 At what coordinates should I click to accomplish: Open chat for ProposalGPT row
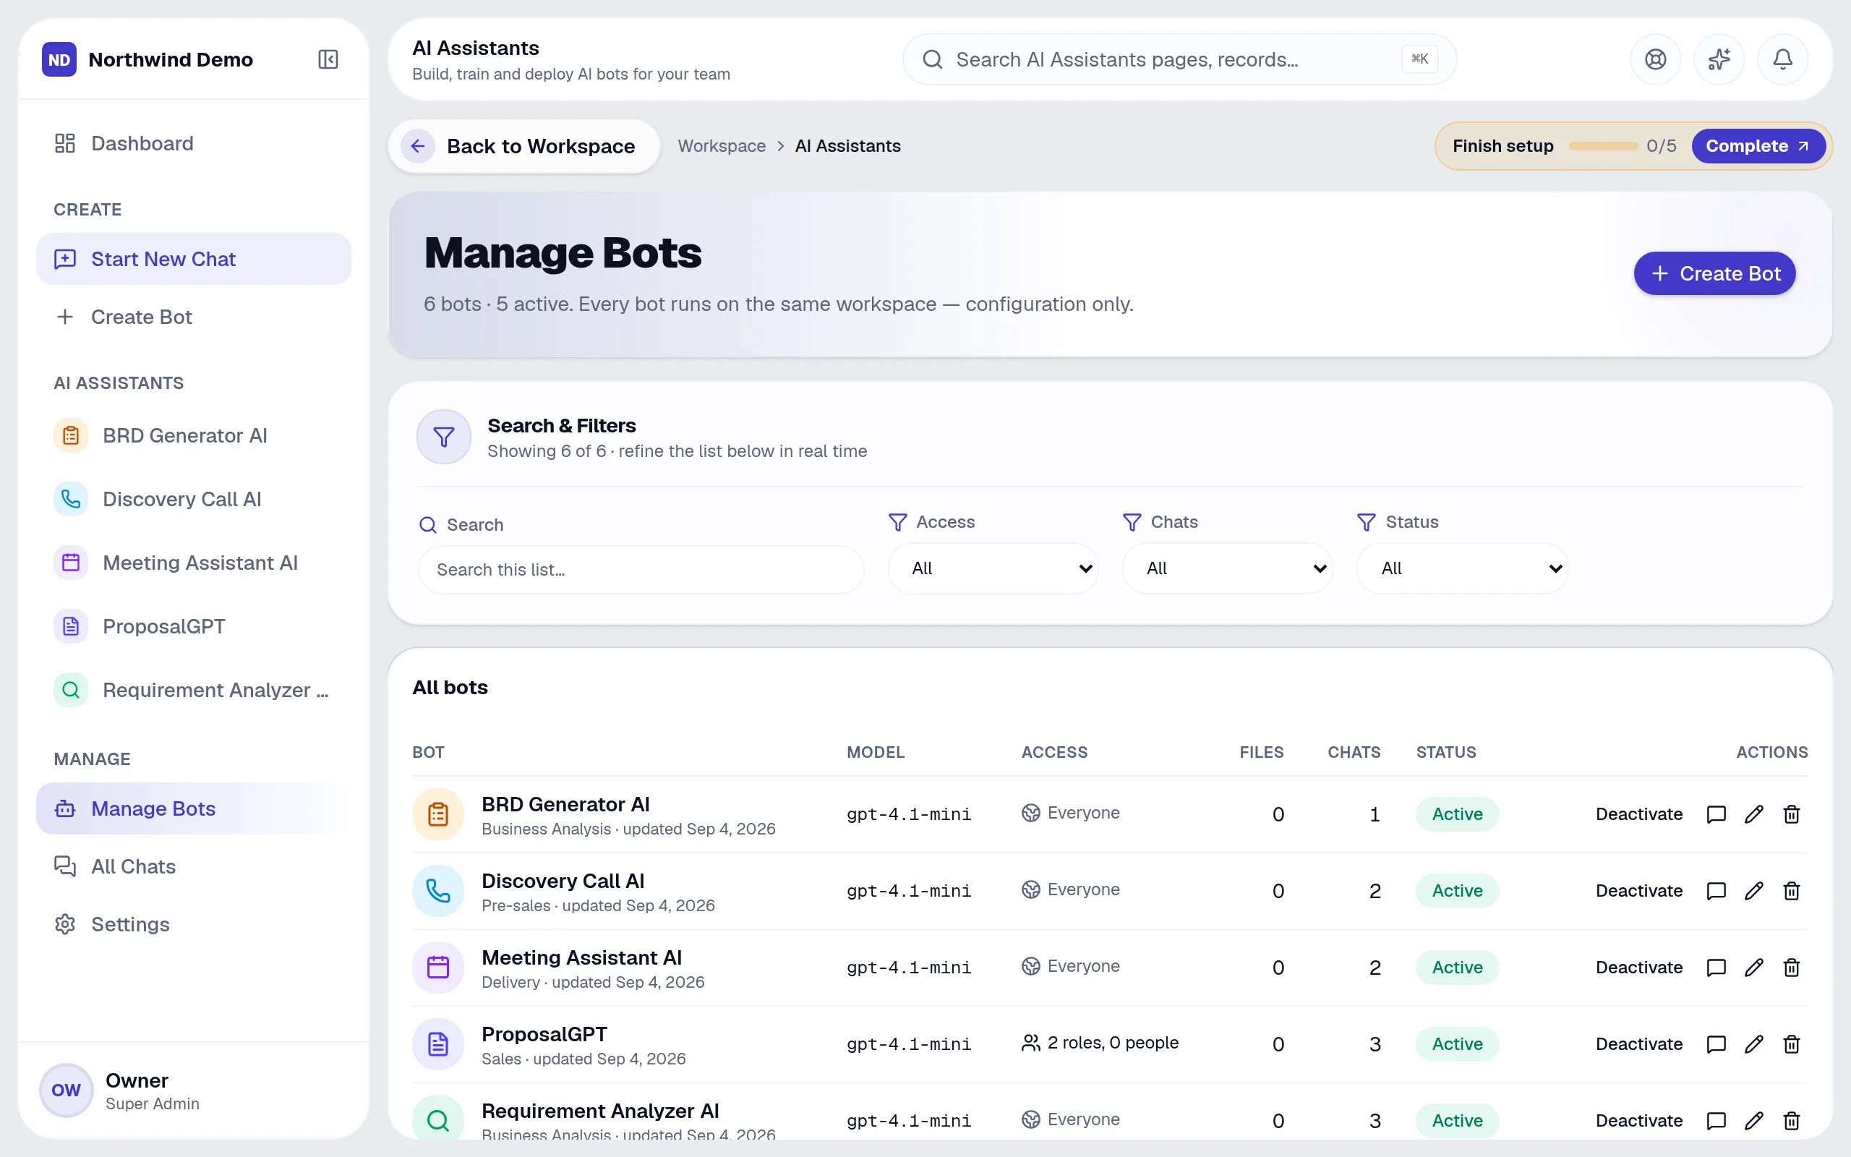click(1716, 1043)
